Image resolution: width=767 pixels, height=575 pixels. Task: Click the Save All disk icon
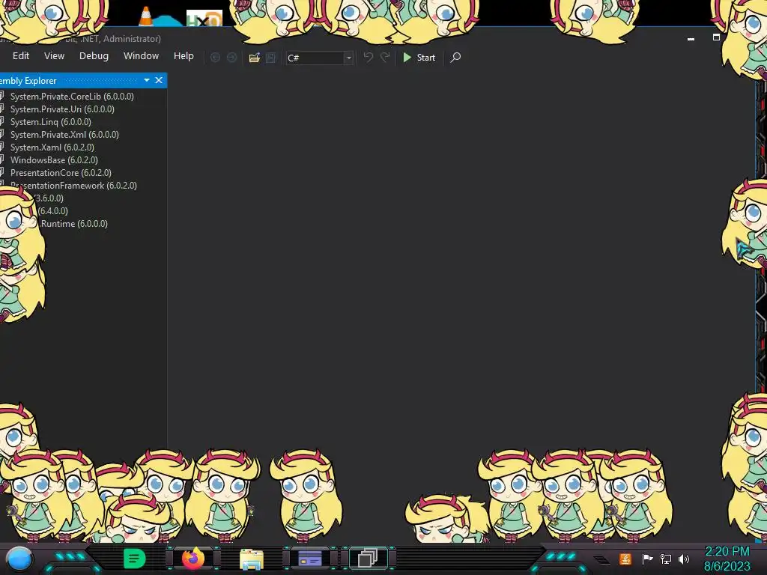tap(271, 58)
